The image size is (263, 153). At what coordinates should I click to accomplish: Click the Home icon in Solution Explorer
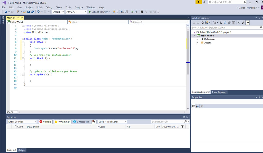click(202, 23)
